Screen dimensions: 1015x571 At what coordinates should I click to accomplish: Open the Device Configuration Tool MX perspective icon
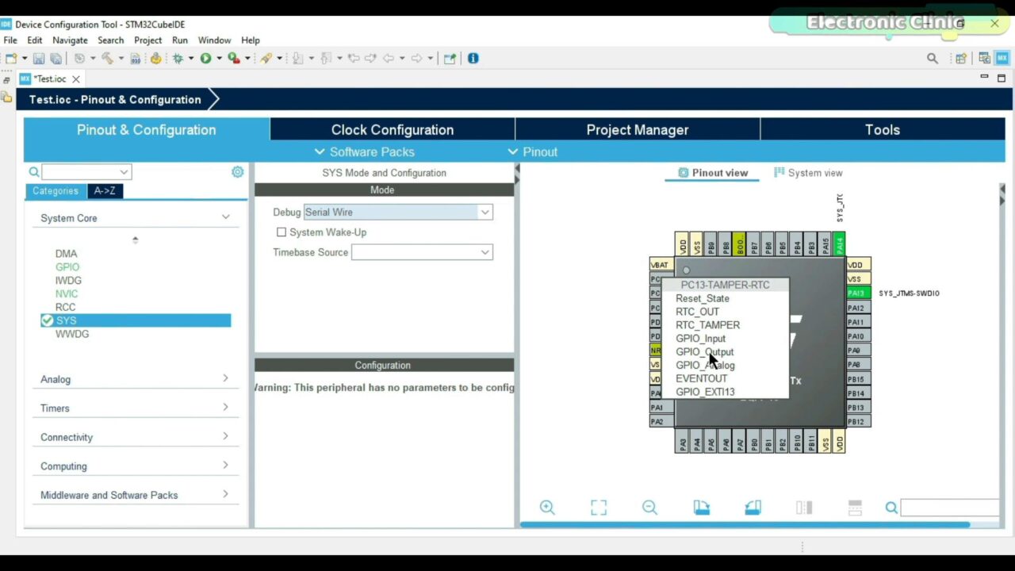tap(1002, 59)
